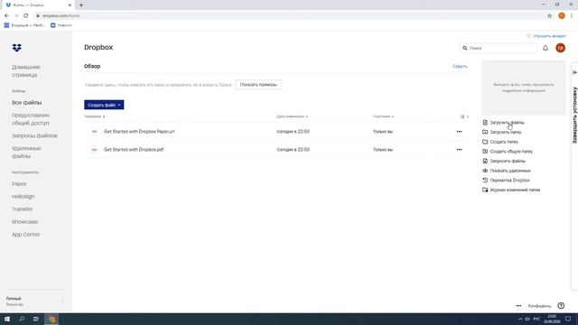Click the vertical finish setup tab
This screenshot has height=325, width=578.
pyautogui.click(x=574, y=115)
